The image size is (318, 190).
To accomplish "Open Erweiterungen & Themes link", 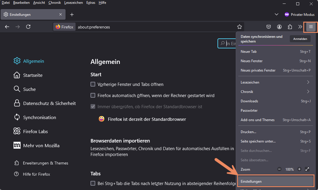I will pyautogui.click(x=41, y=163).
